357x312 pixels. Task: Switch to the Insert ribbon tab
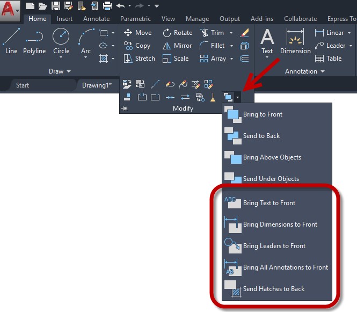point(64,19)
